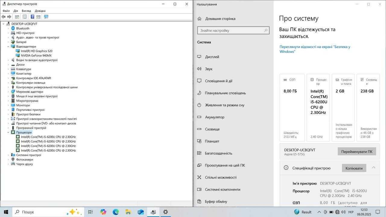Expand the Монітори tree node
The width and height of the screenshot is (386, 217).
point(8,105)
